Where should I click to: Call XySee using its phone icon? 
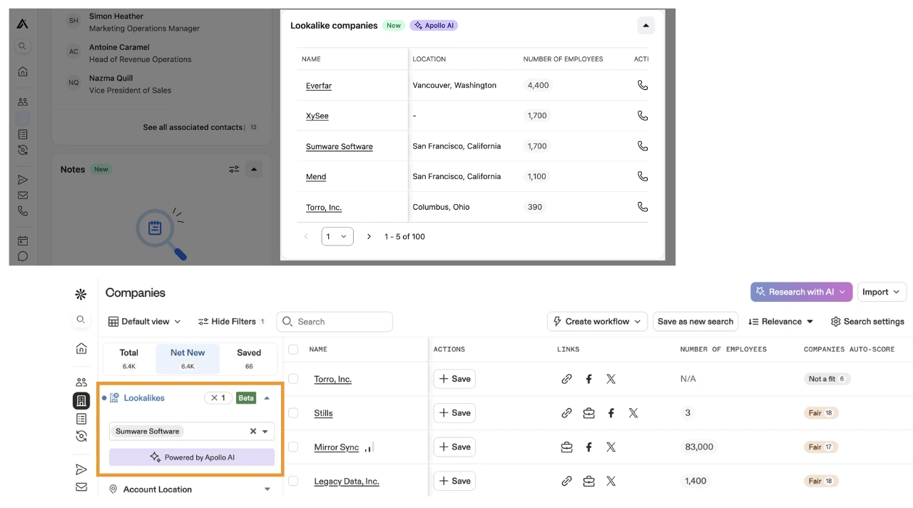(642, 116)
